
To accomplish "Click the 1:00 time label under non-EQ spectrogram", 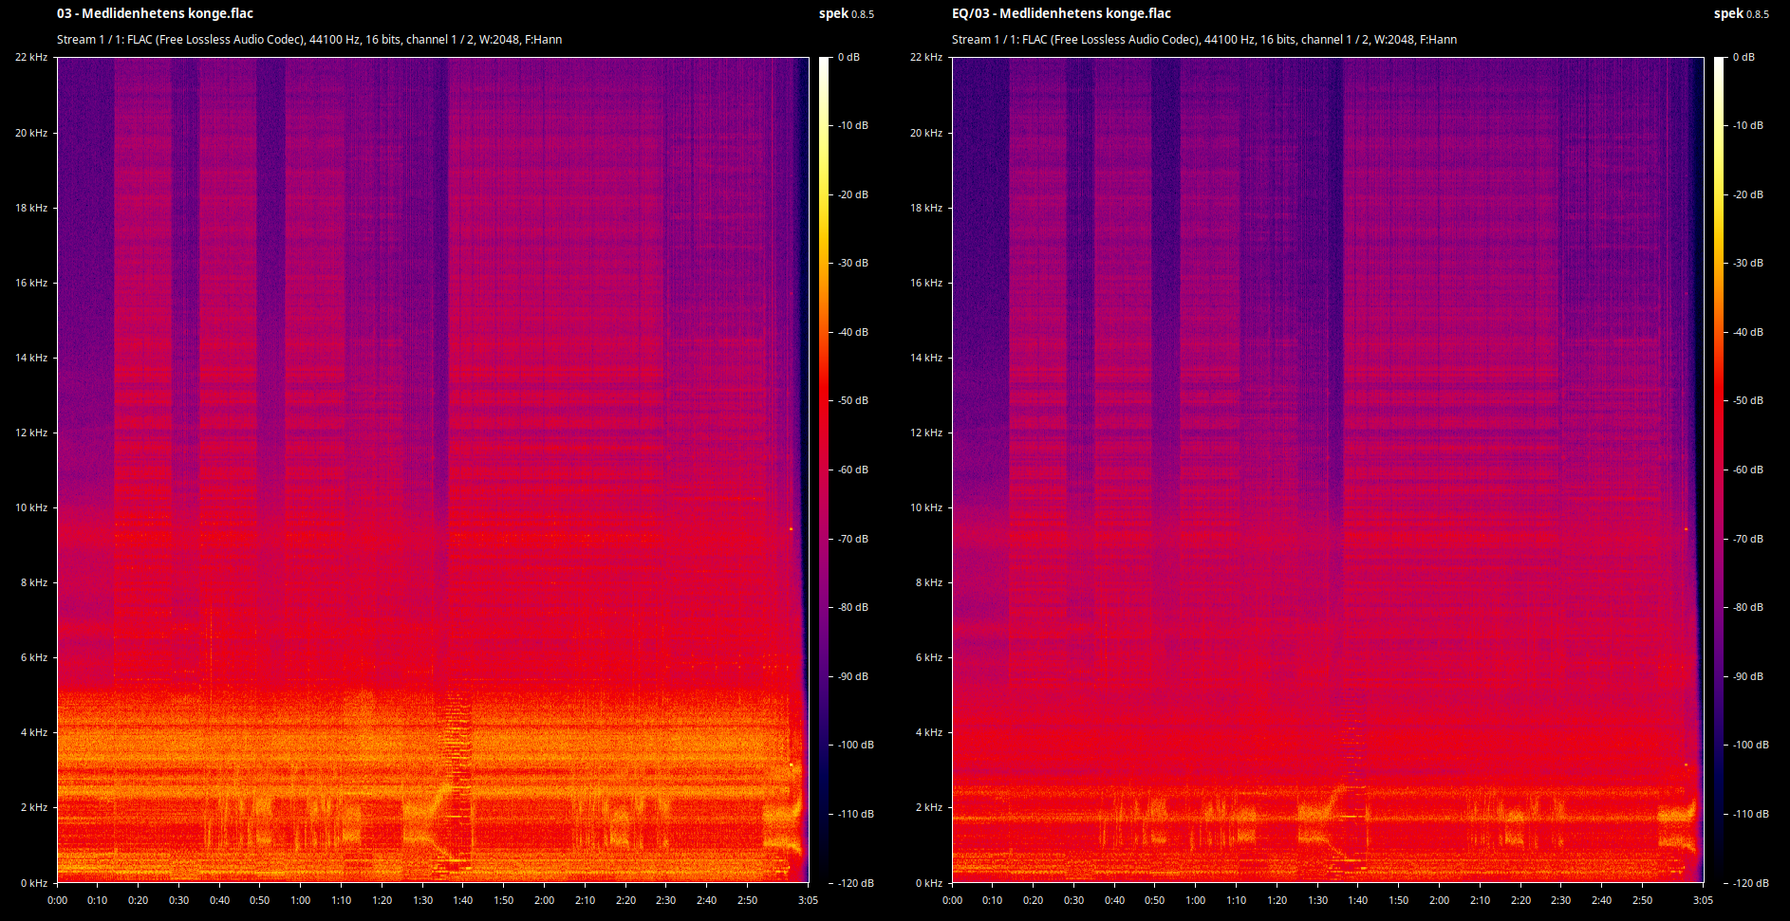I will pos(300,900).
